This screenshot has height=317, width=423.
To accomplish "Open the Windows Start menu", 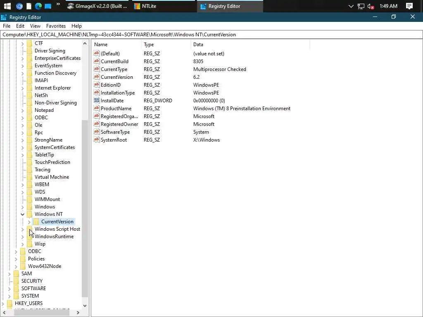I will pyautogui.click(x=7, y=6).
